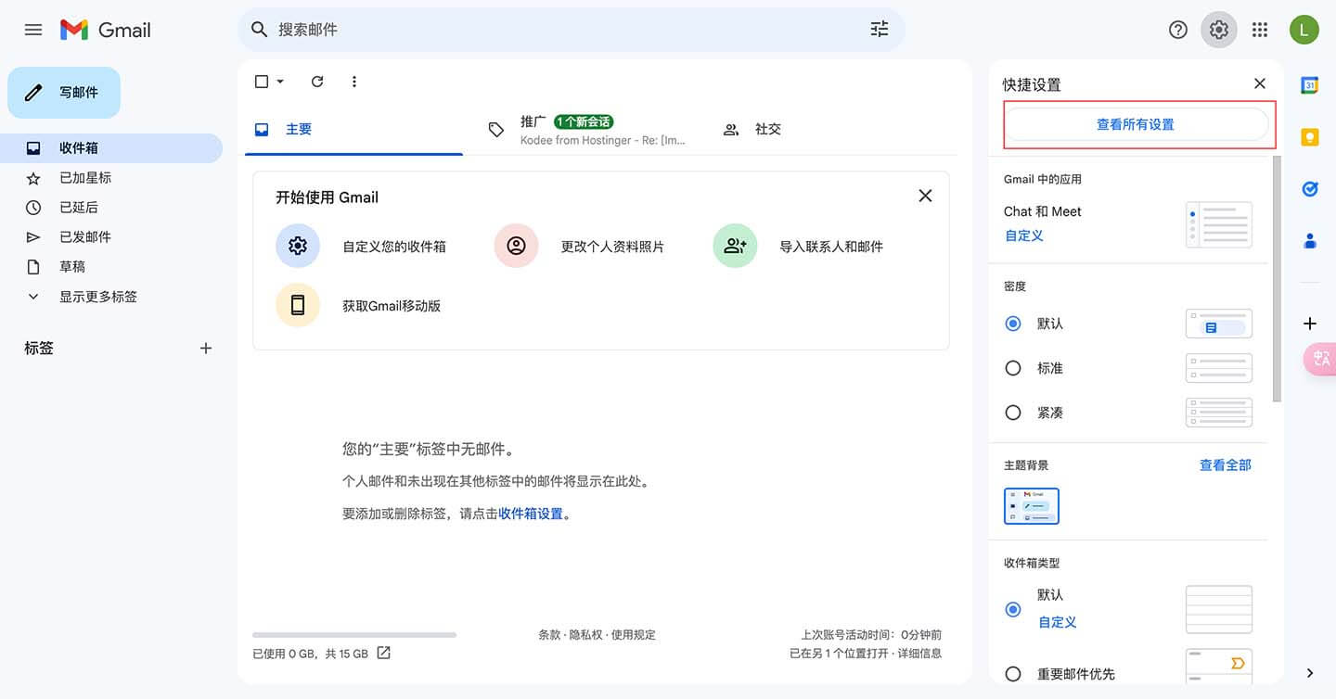The height and width of the screenshot is (699, 1336).
Task: Click the pink translate extension icon
Action: [x=1320, y=359]
